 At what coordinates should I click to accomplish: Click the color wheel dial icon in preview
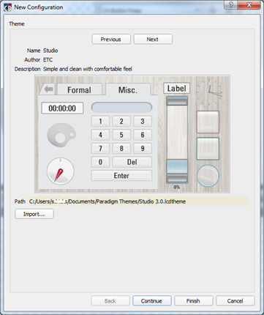61,136
